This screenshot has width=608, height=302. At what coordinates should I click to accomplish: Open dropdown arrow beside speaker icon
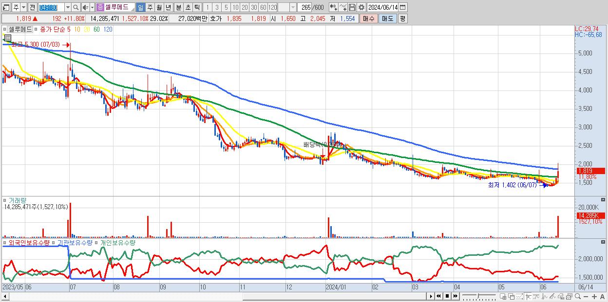click(92, 8)
